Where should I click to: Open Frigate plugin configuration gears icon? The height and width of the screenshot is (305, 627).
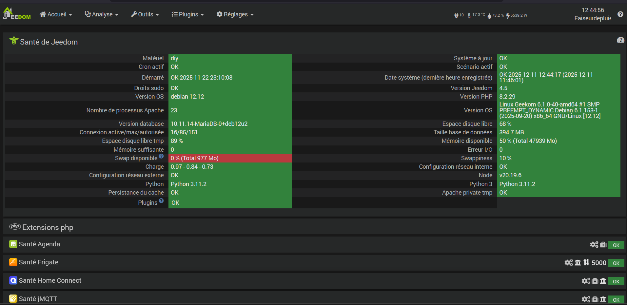(x=569, y=263)
